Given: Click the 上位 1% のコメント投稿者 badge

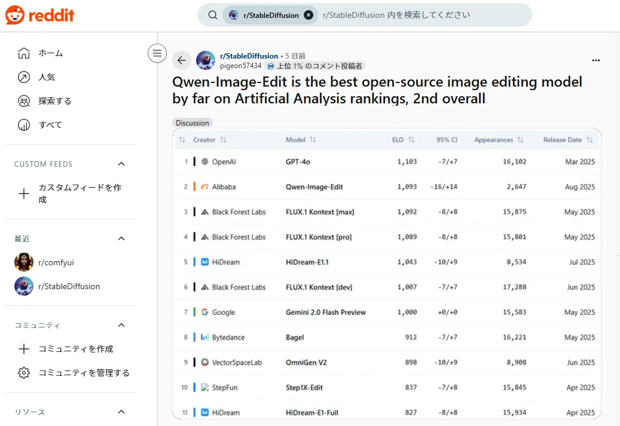Looking at the screenshot, I should pyautogui.click(x=315, y=66).
